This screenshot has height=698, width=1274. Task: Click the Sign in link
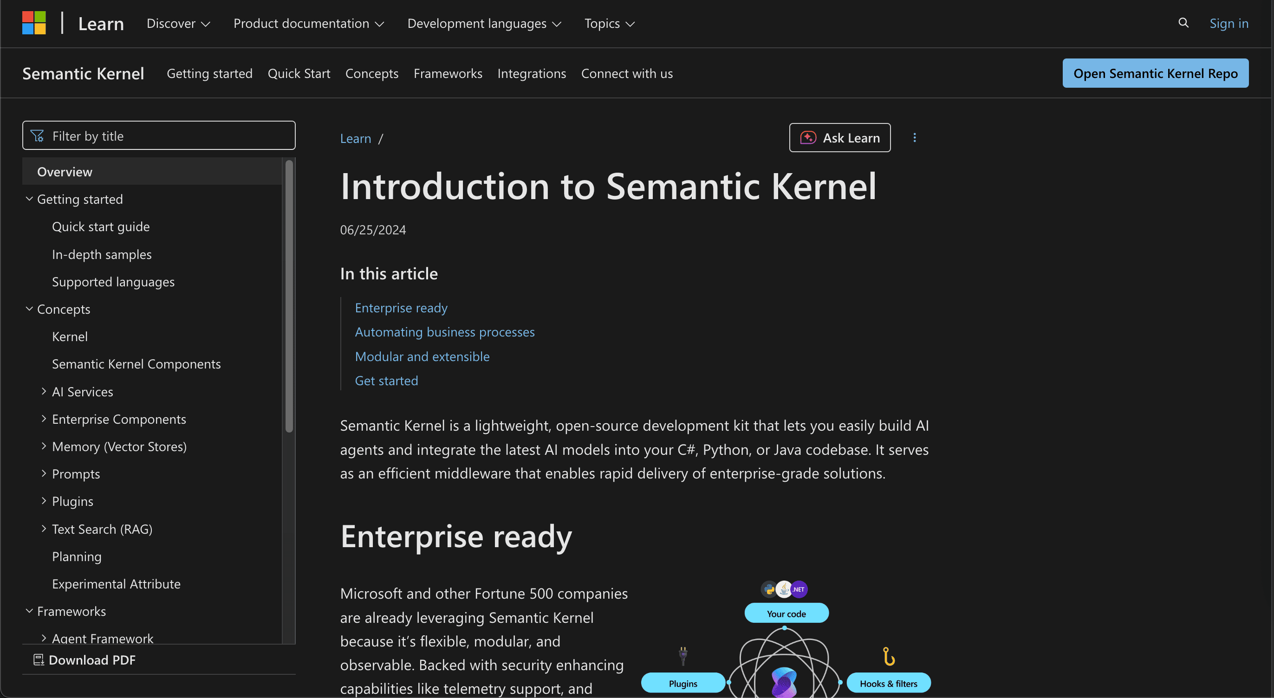[x=1228, y=23]
